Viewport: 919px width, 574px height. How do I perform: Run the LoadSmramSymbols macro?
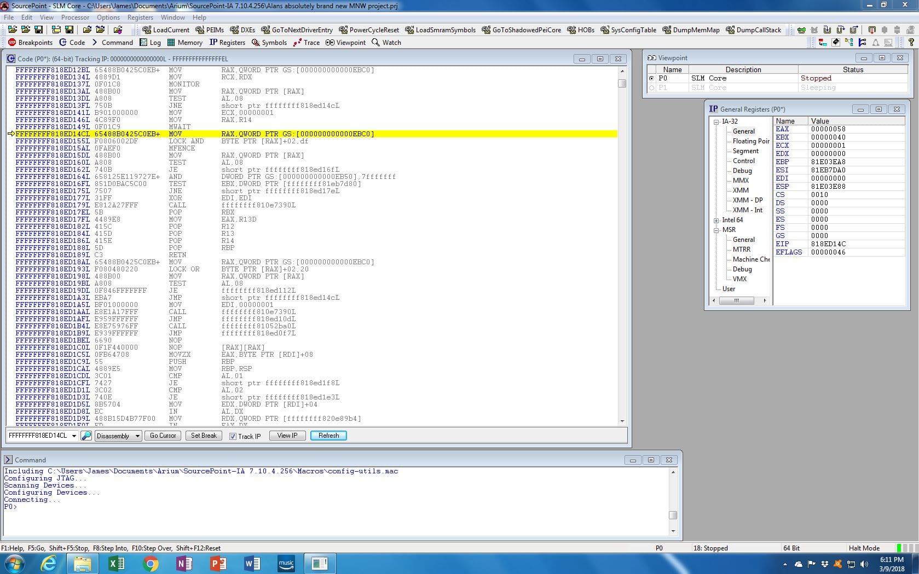point(440,30)
